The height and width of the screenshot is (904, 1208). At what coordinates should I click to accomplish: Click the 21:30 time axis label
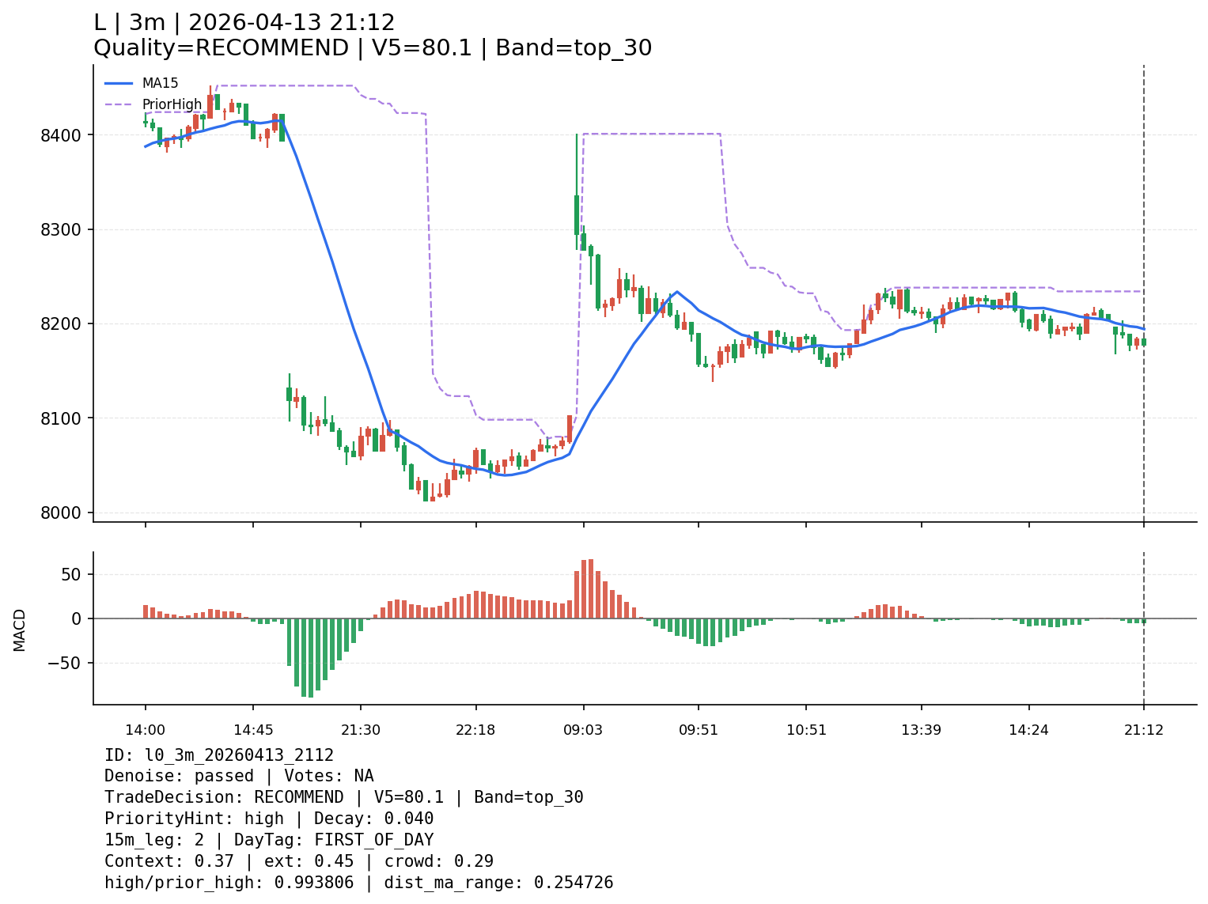coord(361,730)
